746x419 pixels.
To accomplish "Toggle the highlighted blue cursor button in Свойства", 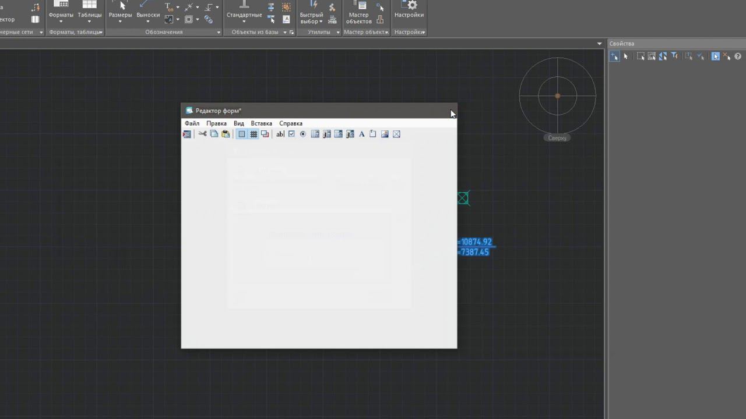I will click(715, 56).
